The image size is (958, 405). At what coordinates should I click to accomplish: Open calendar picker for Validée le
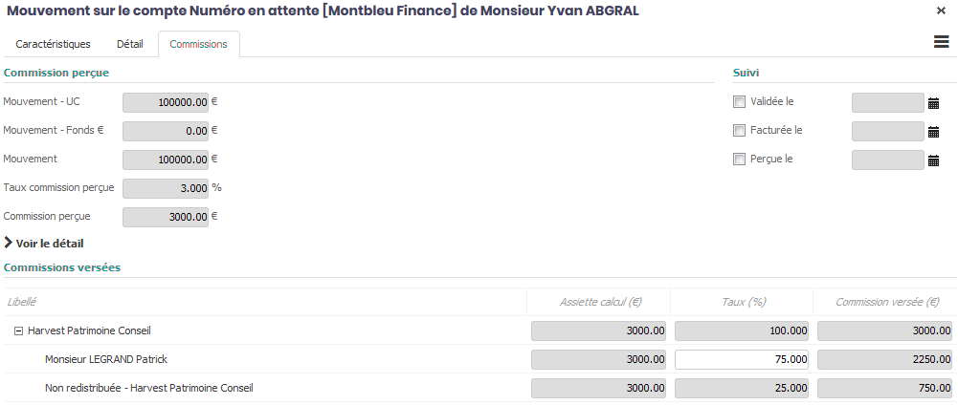coord(934,103)
